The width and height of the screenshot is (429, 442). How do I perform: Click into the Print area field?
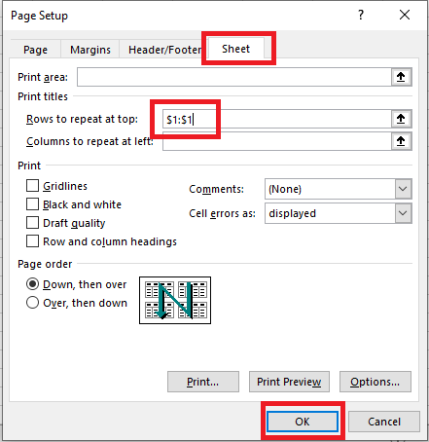click(x=234, y=77)
